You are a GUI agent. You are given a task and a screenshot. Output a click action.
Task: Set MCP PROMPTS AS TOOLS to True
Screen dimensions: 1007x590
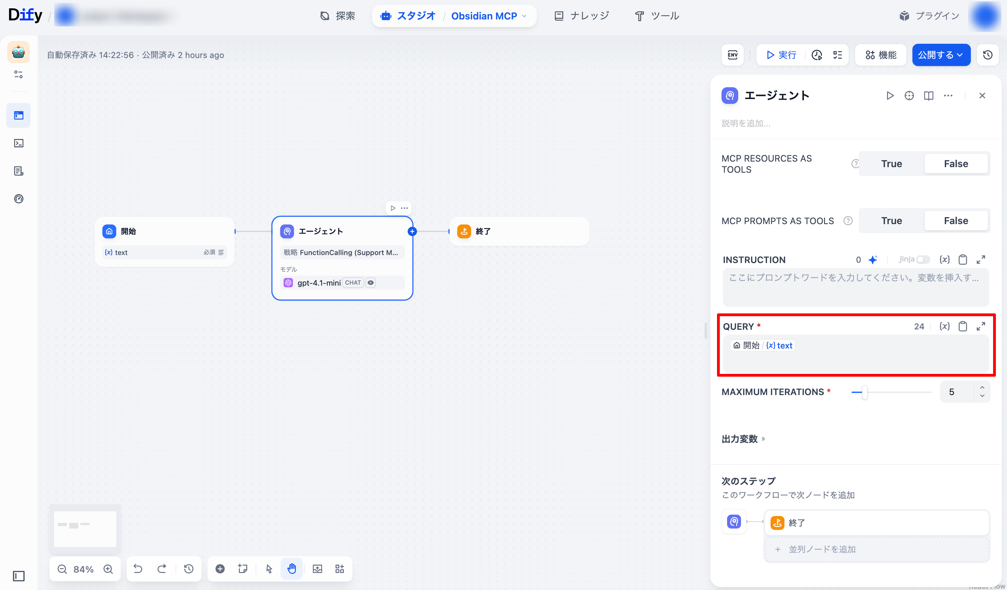point(891,221)
